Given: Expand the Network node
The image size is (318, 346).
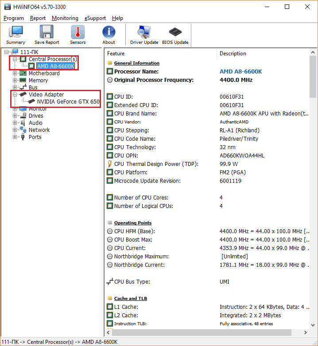Looking at the screenshot, I should tap(15, 130).
